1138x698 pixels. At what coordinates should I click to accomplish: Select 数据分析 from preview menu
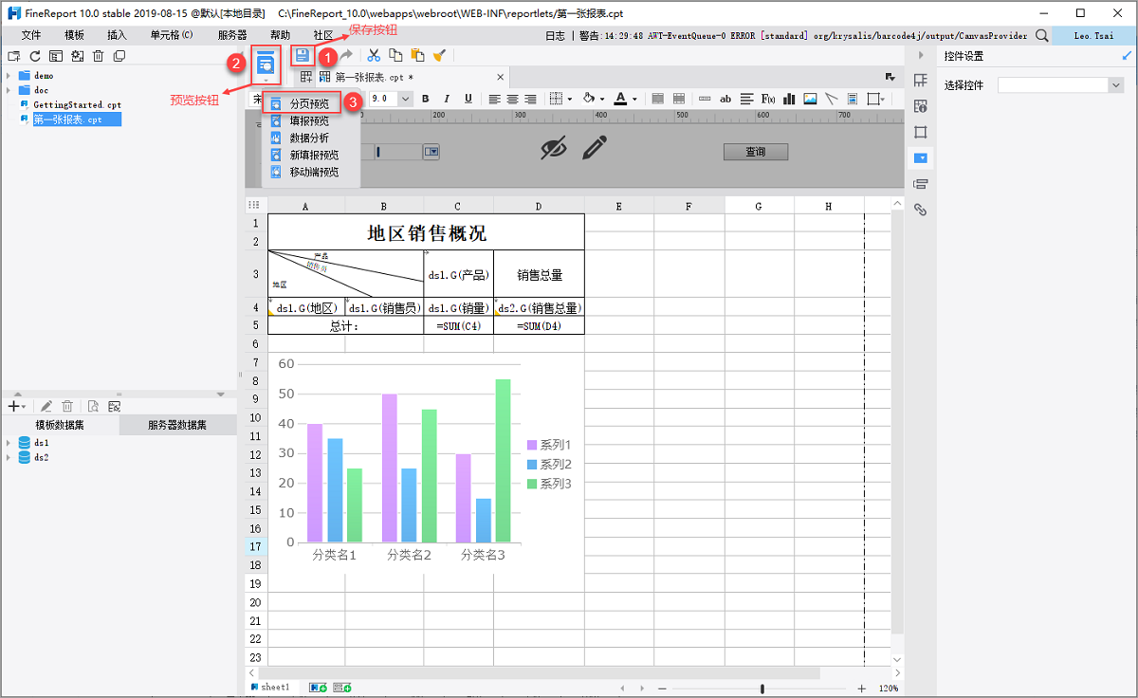(x=309, y=138)
